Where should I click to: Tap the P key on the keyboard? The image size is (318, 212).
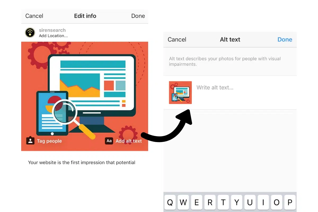(290, 203)
